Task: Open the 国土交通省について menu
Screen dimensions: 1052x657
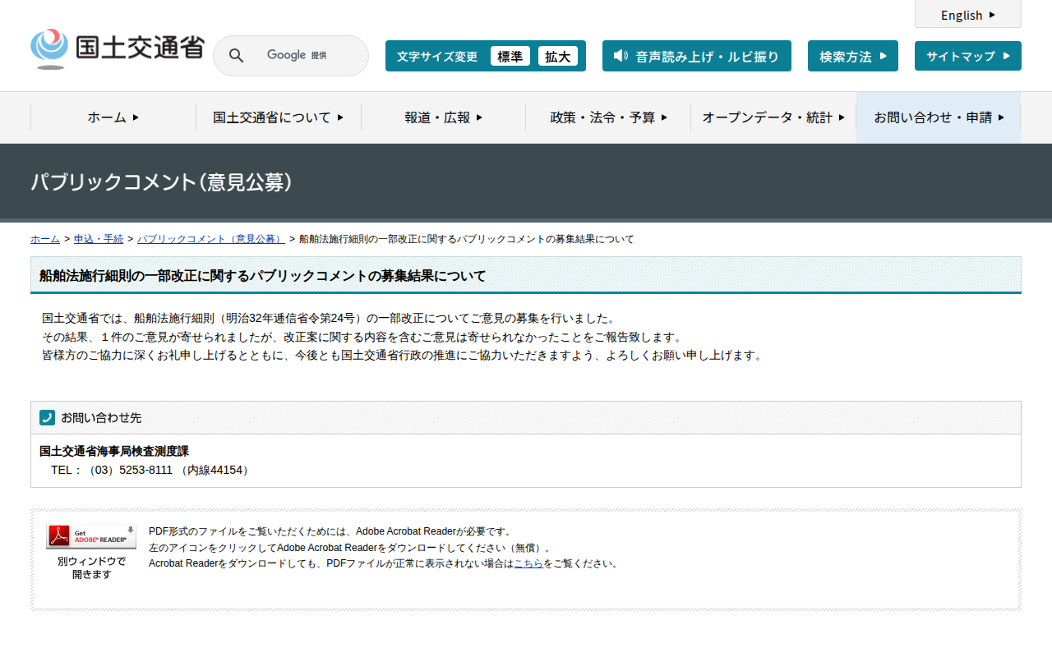Action: (x=279, y=117)
